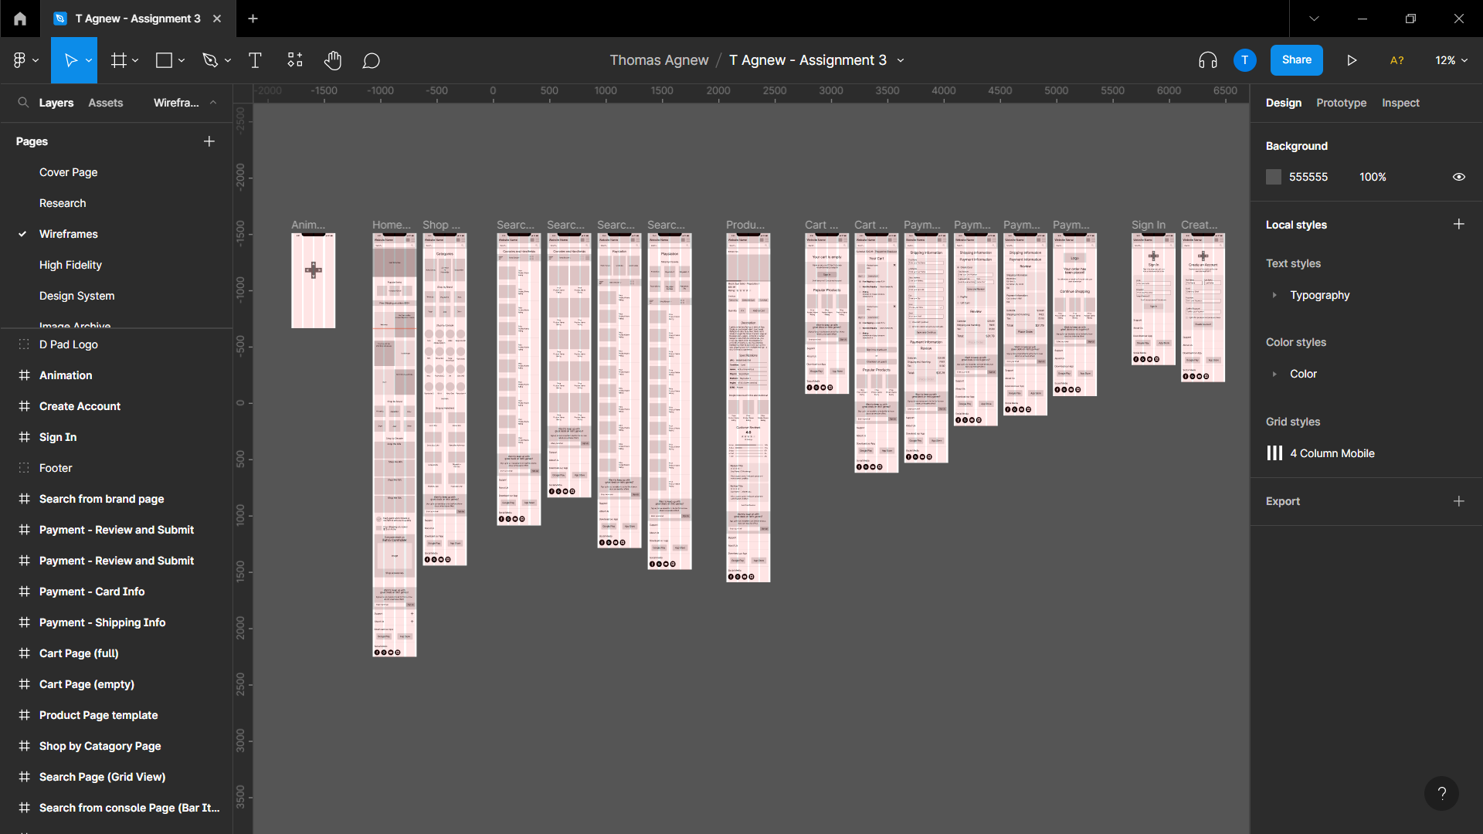This screenshot has height=834, width=1483.
Task: Add export setting with plus icon
Action: 1458,501
